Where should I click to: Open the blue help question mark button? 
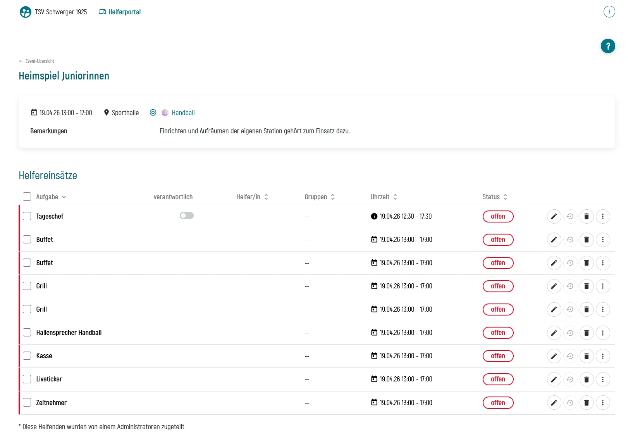click(607, 46)
